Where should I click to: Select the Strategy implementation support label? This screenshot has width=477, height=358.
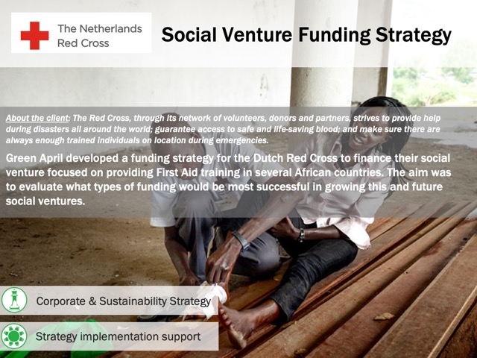pyautogui.click(x=118, y=336)
